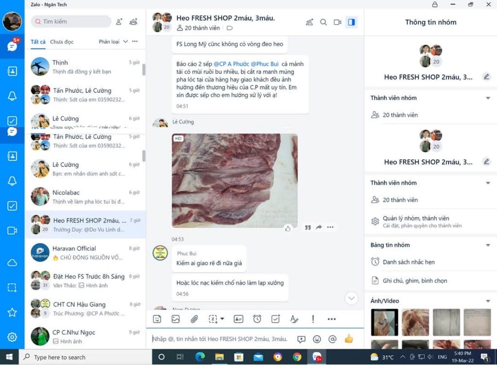497x365 pixels.
Task: Open the Haravan Official conversation
Action: (x=85, y=253)
